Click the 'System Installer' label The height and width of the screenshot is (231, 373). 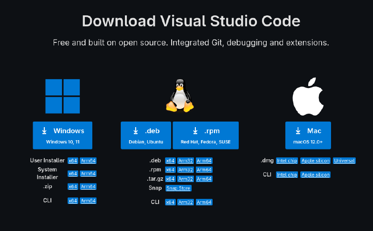pos(47,173)
